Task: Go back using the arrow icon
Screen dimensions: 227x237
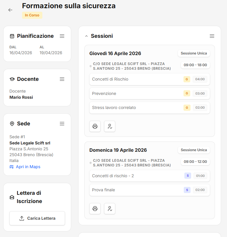Action: click(x=10, y=10)
